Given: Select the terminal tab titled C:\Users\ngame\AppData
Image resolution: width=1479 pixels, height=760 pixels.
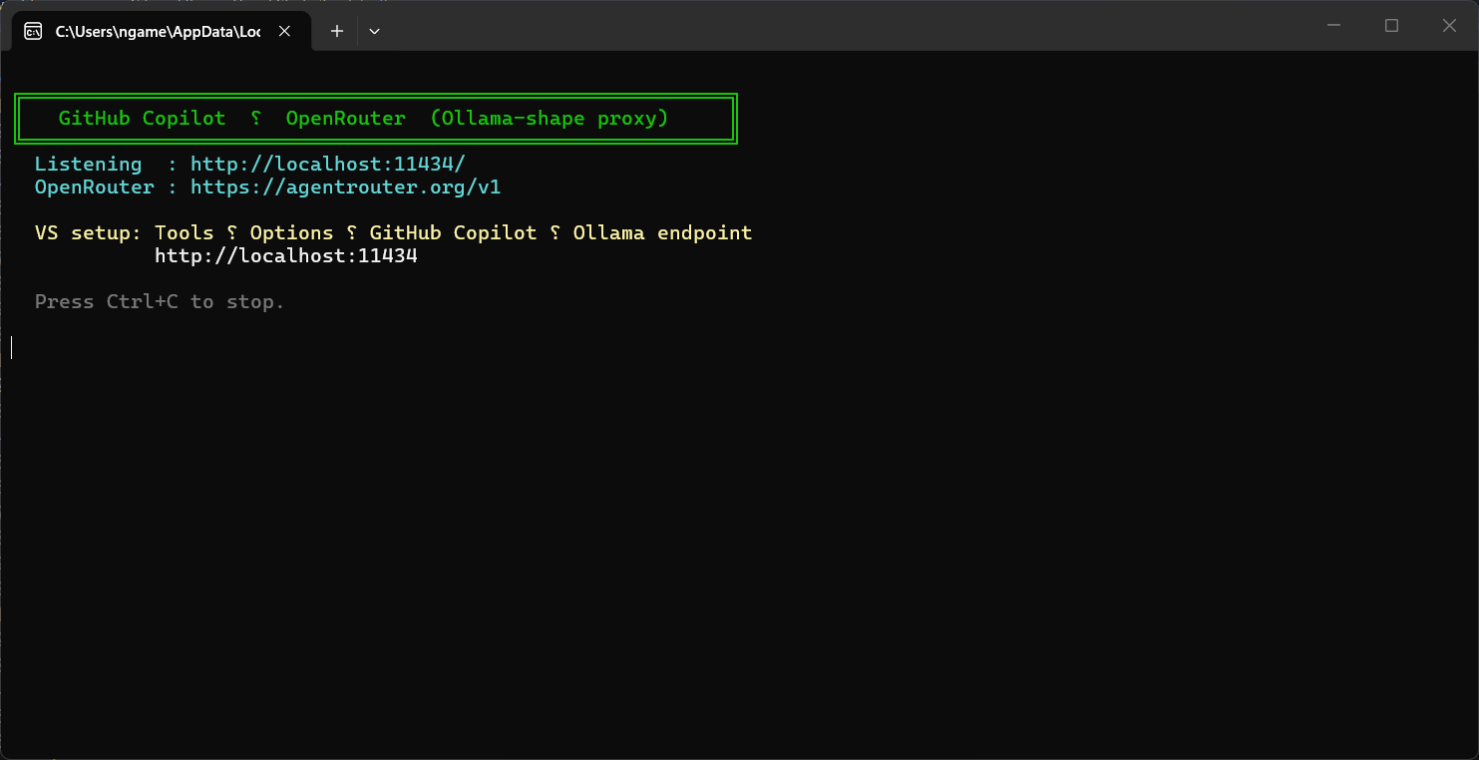Looking at the screenshot, I should point(160,31).
